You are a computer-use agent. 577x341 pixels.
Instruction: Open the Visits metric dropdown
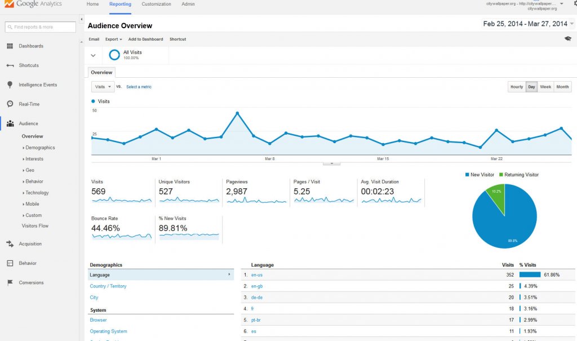coord(103,87)
